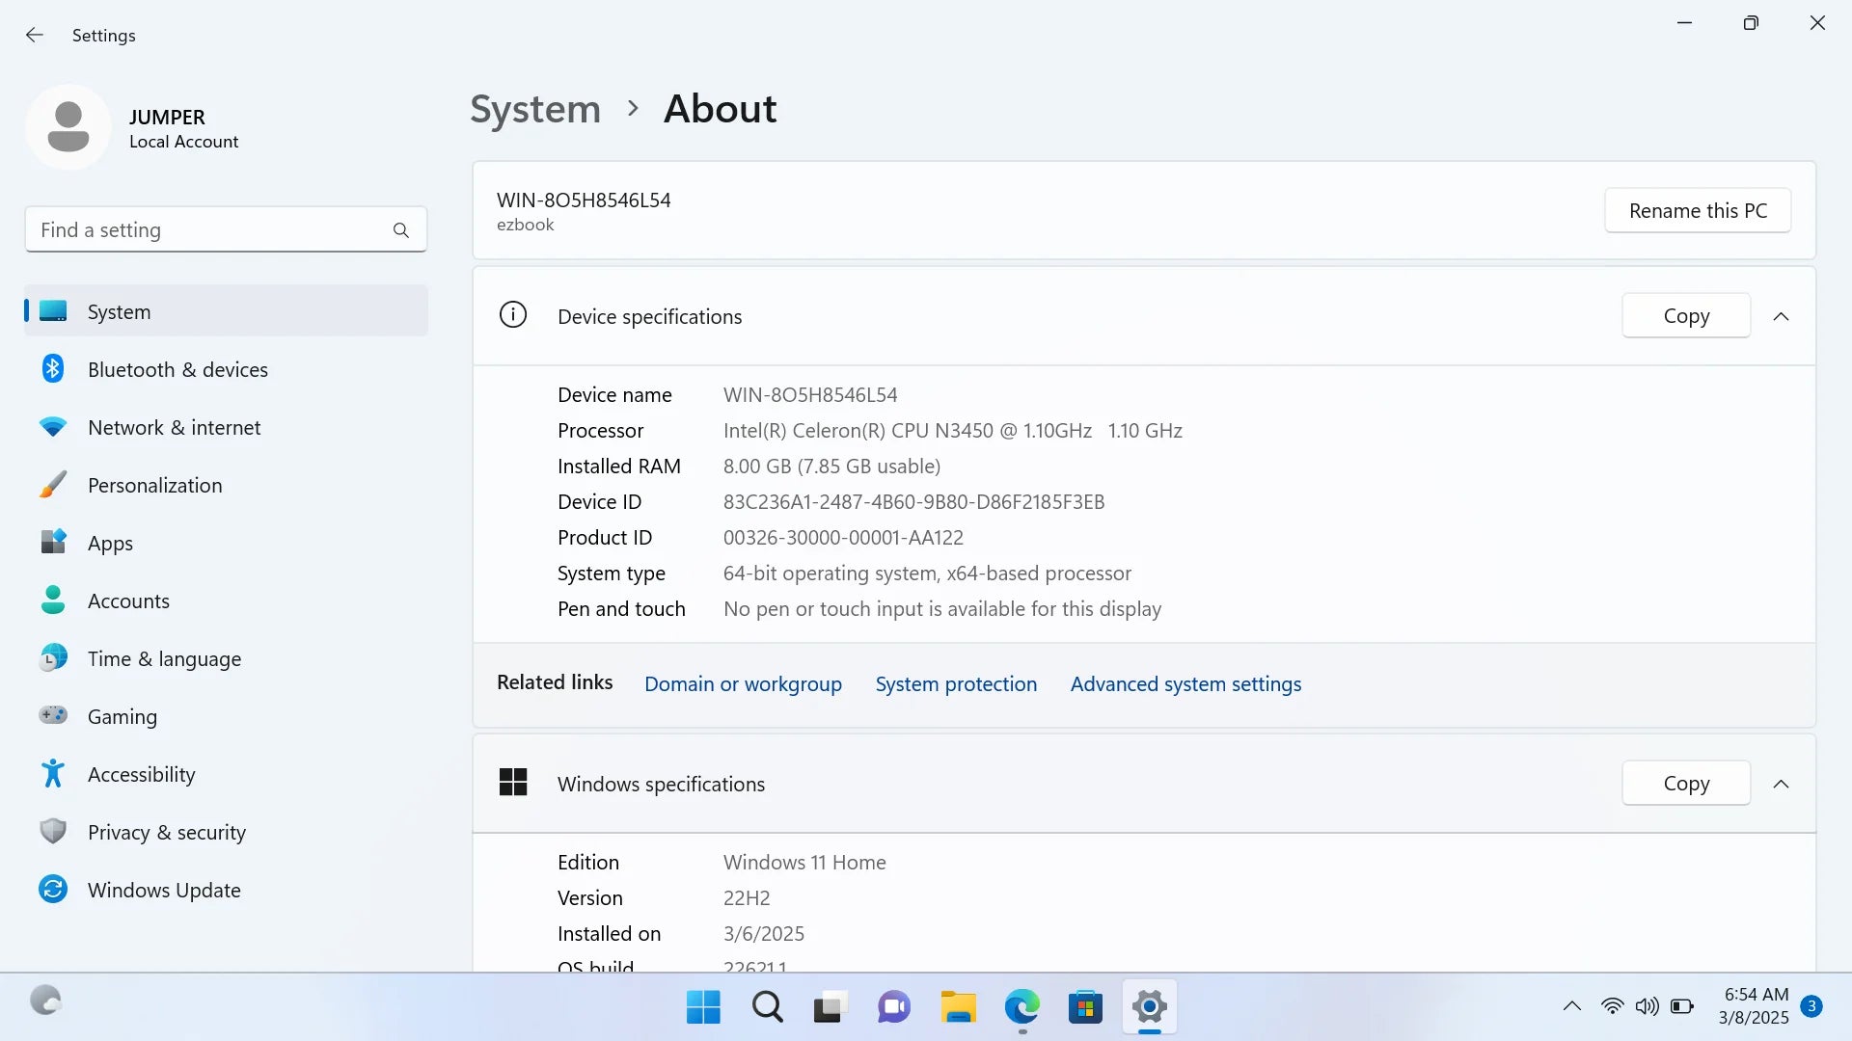1852x1041 pixels.
Task: Open Accessibility settings
Action: tap(141, 774)
